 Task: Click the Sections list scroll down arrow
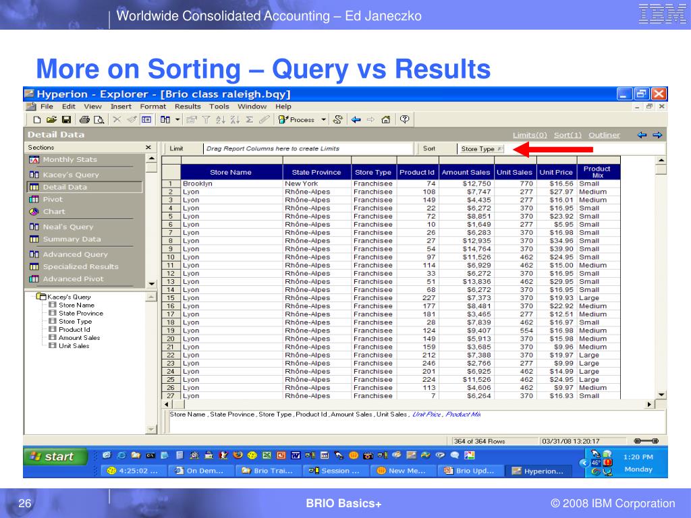click(151, 284)
